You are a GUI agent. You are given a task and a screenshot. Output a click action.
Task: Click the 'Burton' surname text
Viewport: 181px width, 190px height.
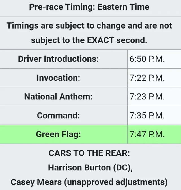pyautogui.click(x=97, y=168)
